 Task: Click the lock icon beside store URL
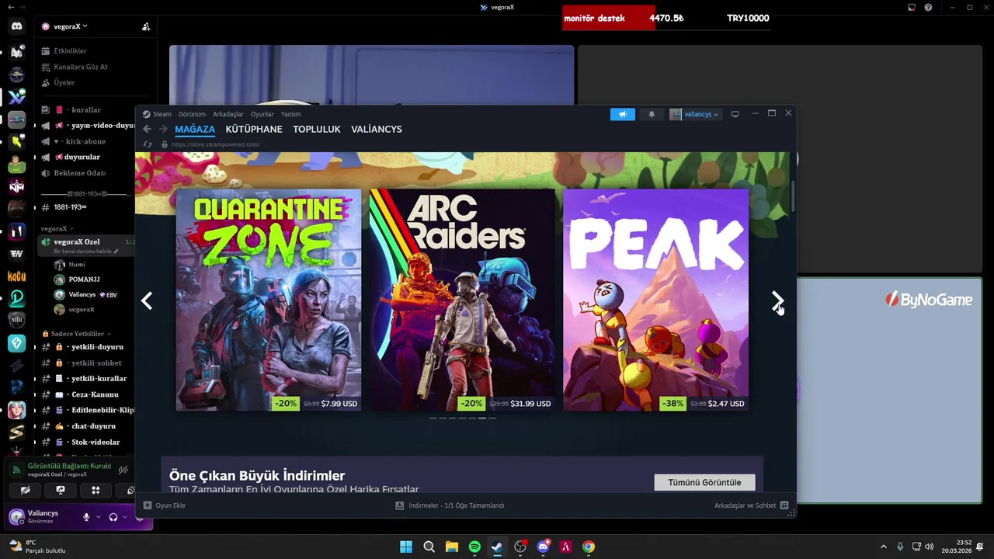[x=164, y=144]
